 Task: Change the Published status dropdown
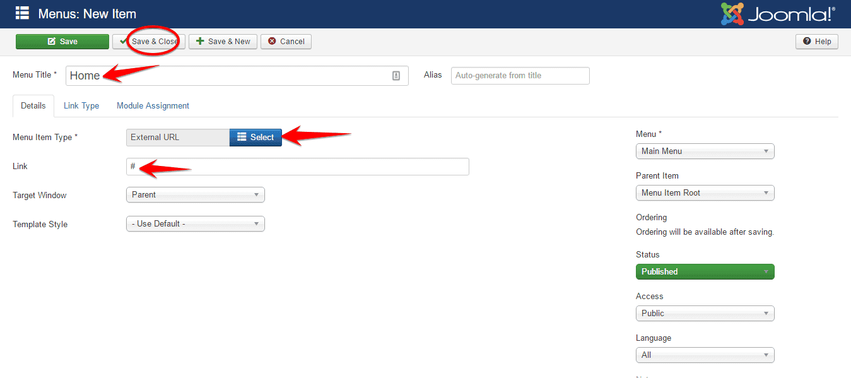(705, 272)
